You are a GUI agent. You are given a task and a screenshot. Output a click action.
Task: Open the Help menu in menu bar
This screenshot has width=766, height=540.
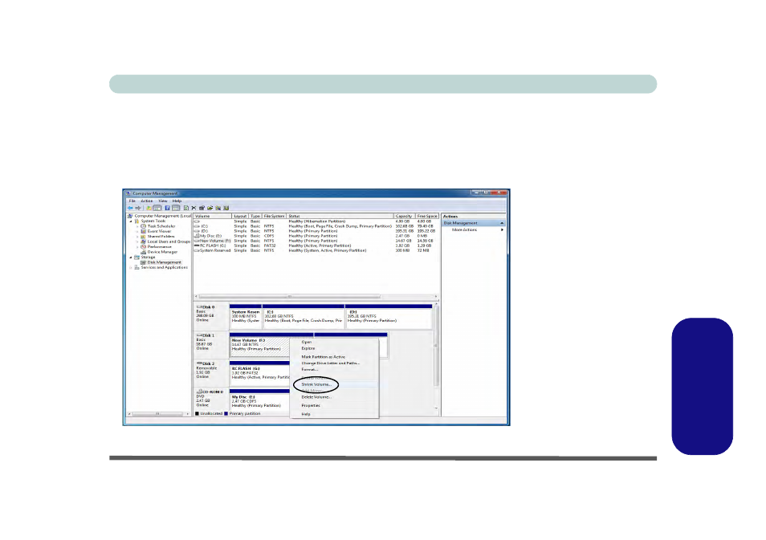[177, 201]
